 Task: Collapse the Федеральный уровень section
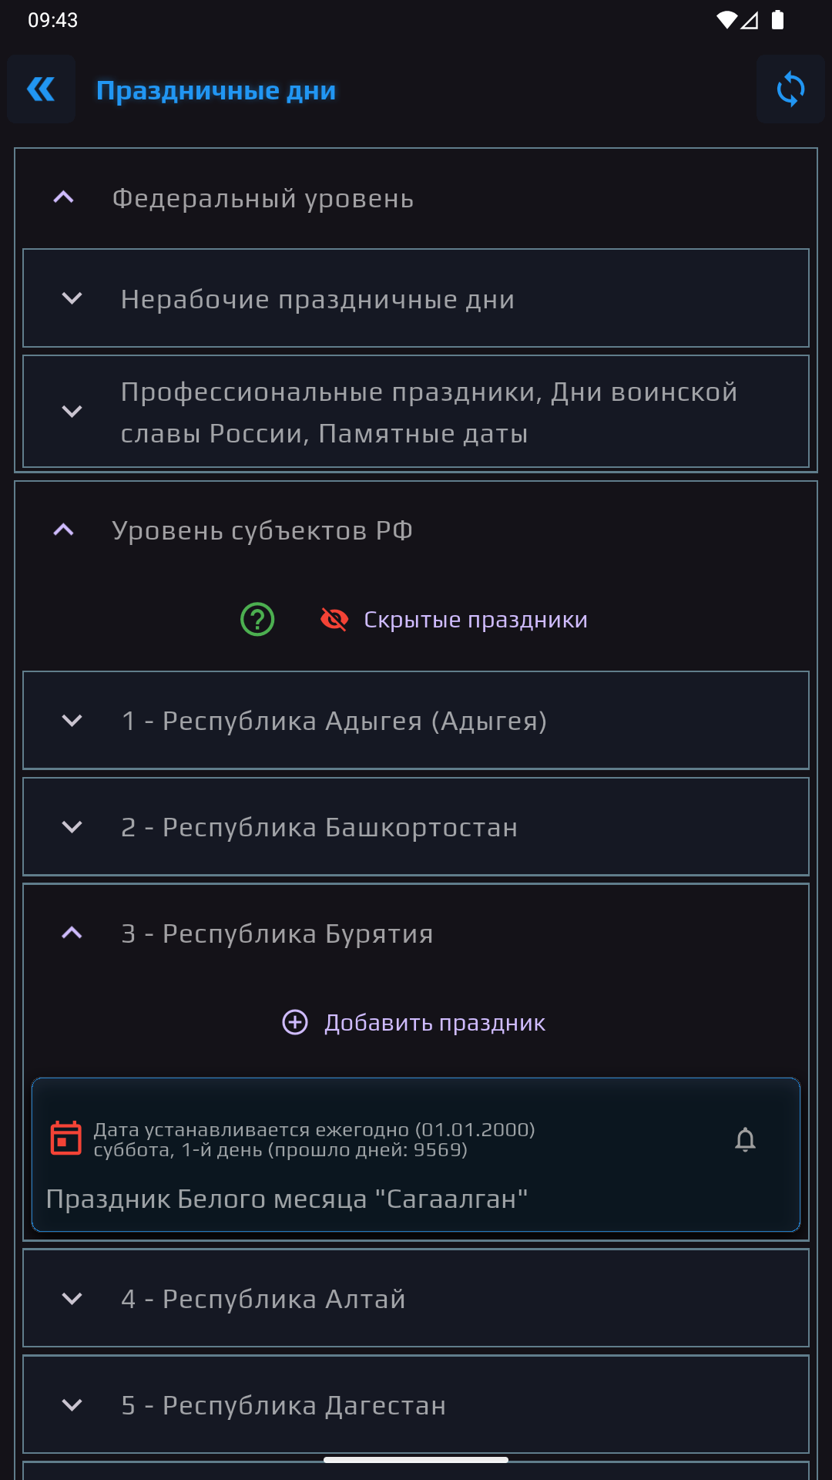point(416,199)
